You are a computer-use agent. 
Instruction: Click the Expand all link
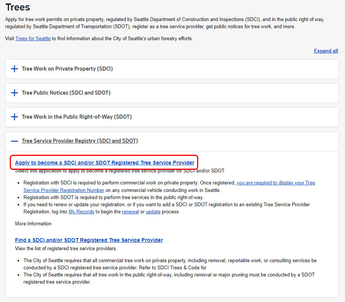tap(326, 51)
